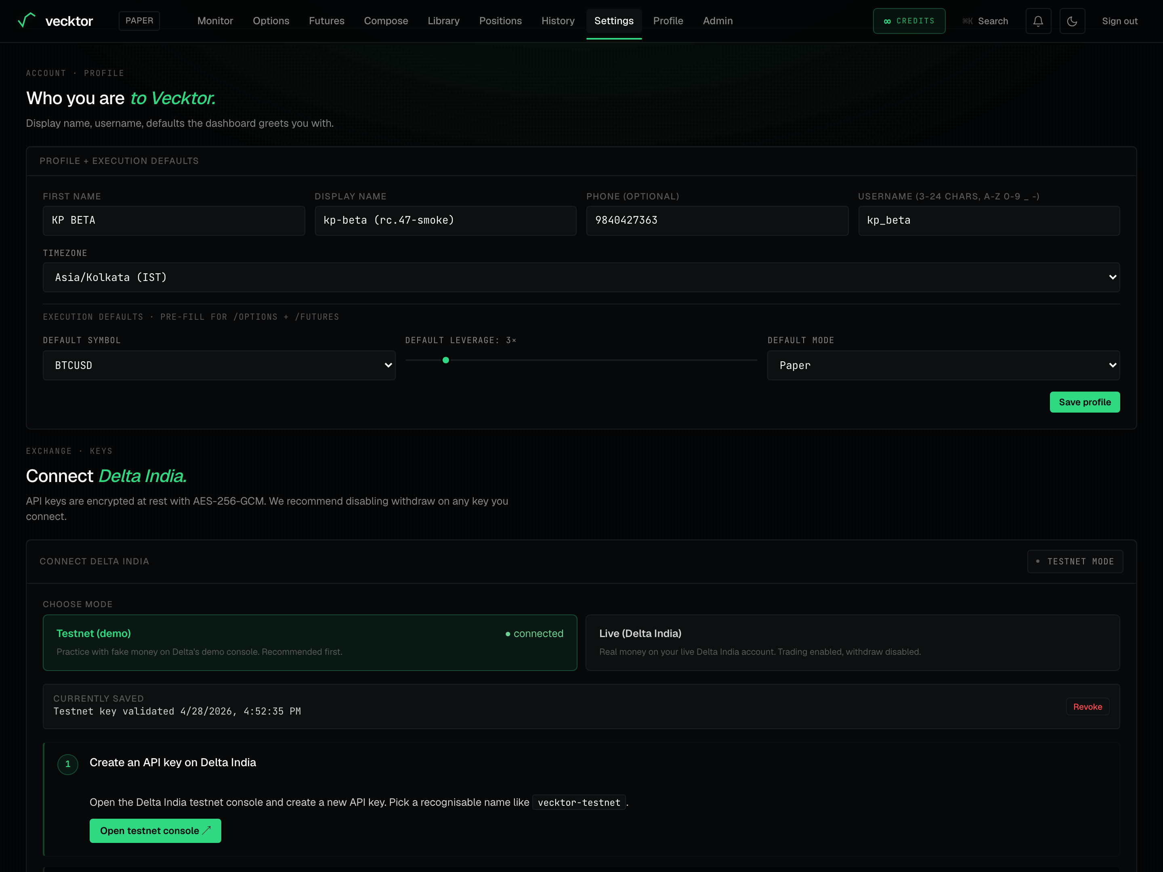Open the Default Mode dropdown

pos(943,365)
